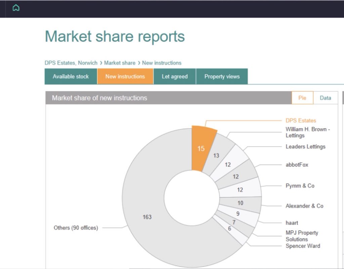Click the abbotFox chart label

coord(297,165)
